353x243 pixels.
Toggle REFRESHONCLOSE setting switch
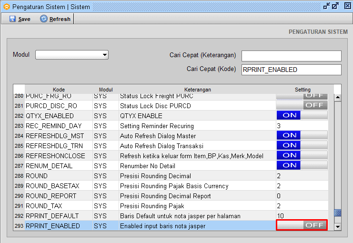(302, 155)
